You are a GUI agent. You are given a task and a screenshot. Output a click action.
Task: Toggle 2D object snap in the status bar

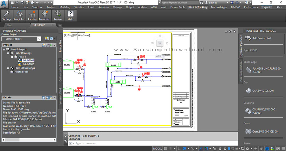(206, 148)
